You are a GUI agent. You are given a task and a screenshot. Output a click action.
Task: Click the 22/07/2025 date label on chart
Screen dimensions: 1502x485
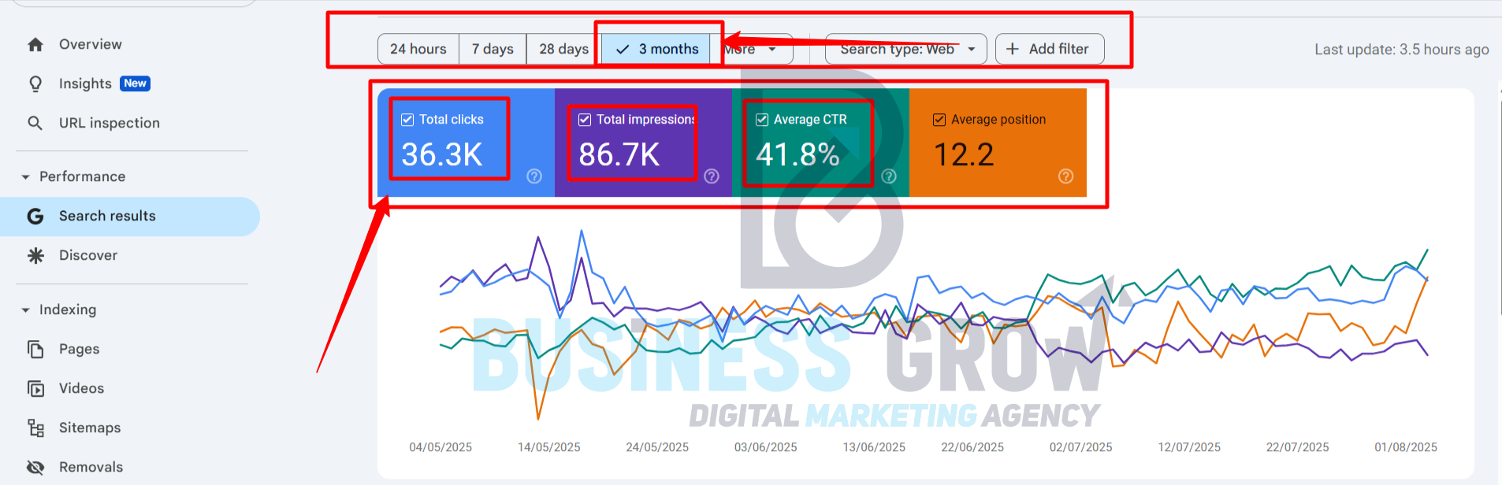click(1298, 447)
